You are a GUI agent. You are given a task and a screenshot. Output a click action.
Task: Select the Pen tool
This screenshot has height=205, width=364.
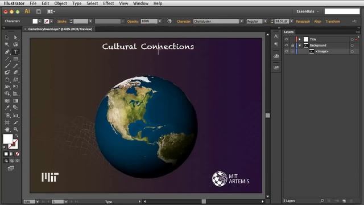[x=7, y=52]
